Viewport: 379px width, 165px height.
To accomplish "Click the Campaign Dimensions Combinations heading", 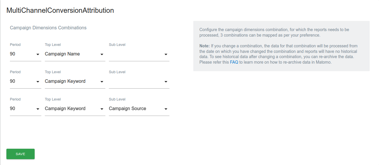I will [48, 28].
